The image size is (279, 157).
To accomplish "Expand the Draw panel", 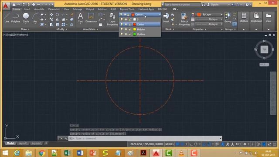I will point(25,29).
